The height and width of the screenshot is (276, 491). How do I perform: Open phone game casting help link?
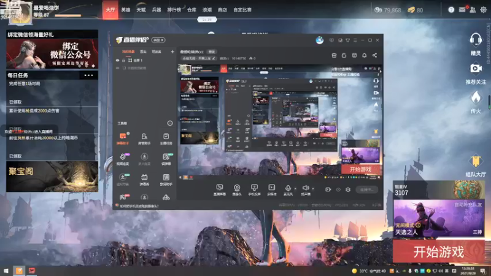coord(139,206)
